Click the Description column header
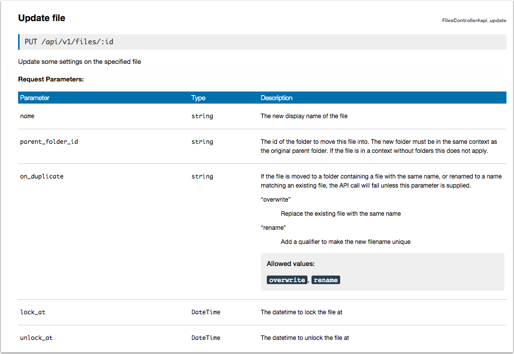This screenshot has width=514, height=354. pos(276,98)
